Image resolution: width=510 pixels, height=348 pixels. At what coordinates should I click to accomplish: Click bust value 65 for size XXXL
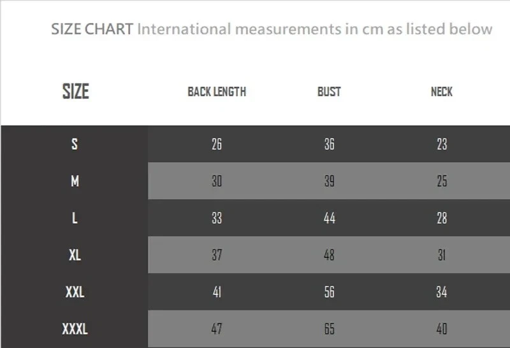[x=329, y=330]
